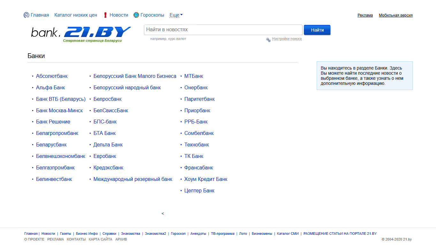Image resolution: width=436 pixels, height=245 pixels.
Task: Open Банк Решение
Action: pos(53,122)
